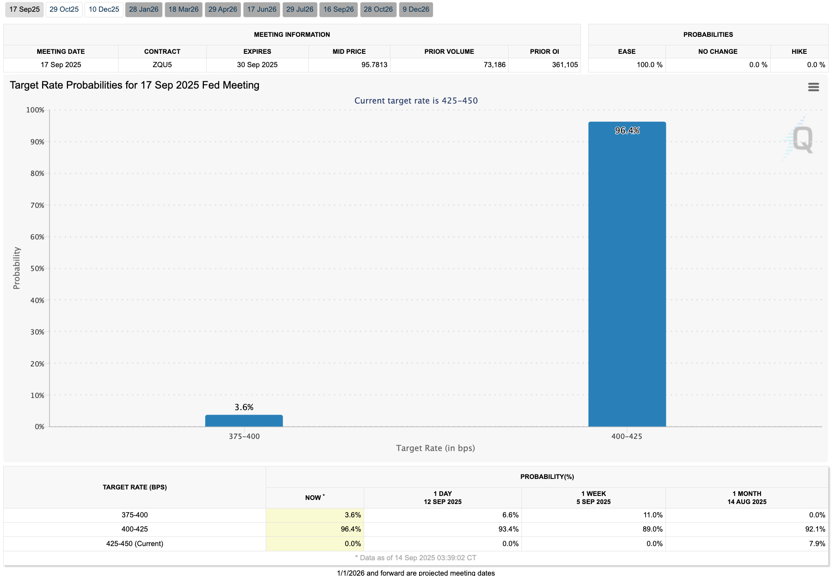Switch to the 29 Oct25 tab
The height and width of the screenshot is (576, 835).
(64, 9)
